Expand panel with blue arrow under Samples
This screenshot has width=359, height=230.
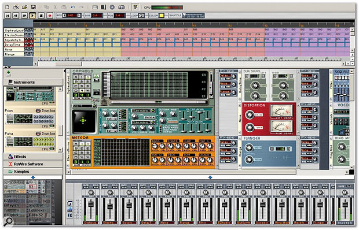click(x=33, y=177)
